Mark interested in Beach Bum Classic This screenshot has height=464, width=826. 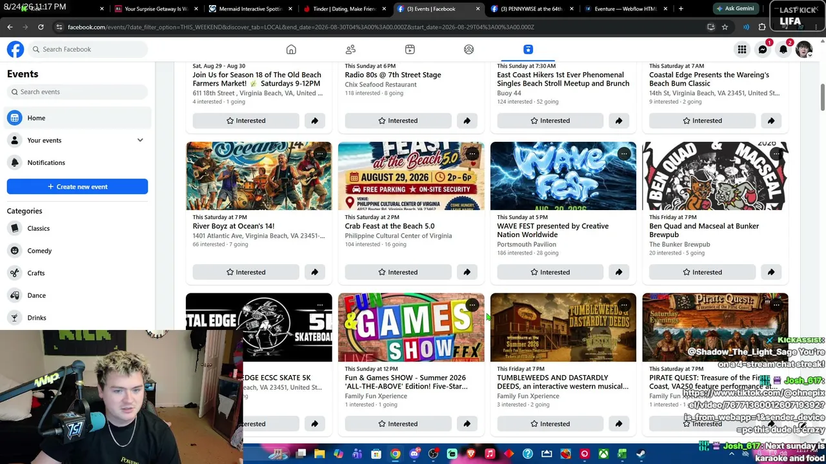click(703, 121)
